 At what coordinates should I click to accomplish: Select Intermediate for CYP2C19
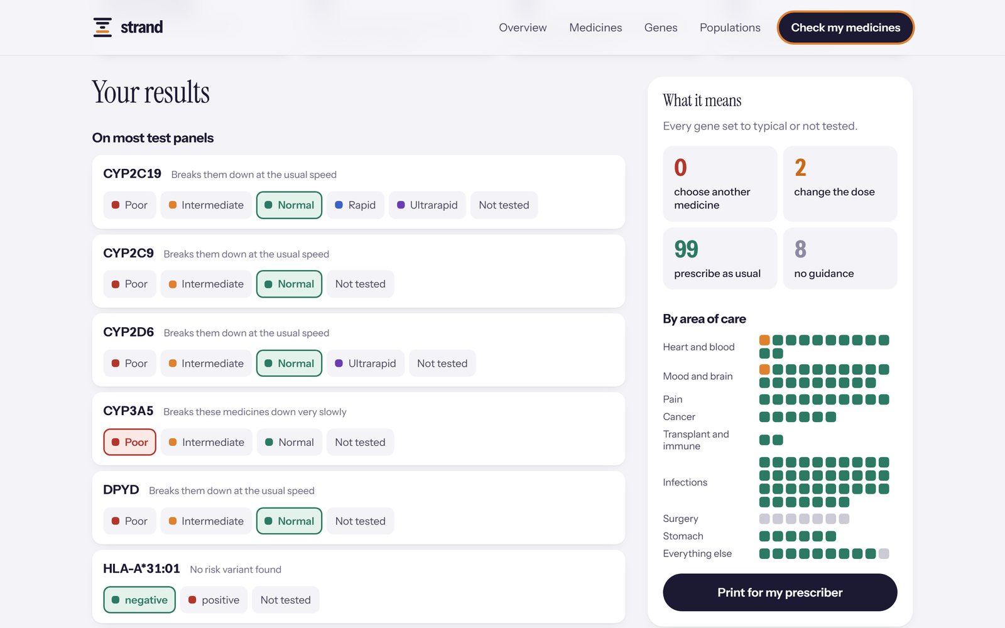pyautogui.click(x=206, y=205)
